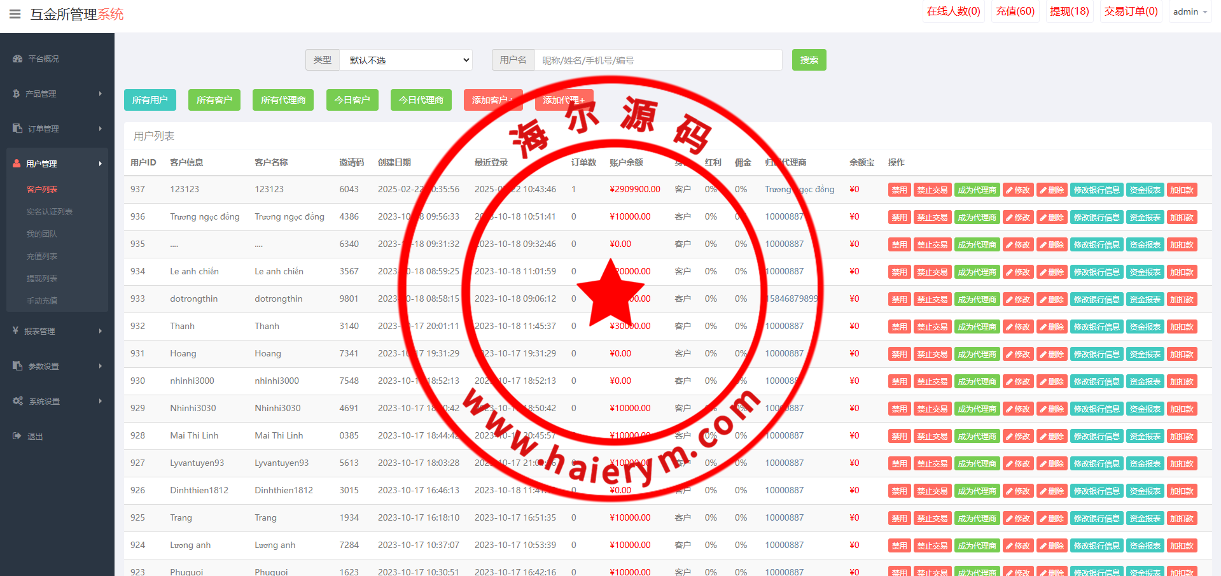Image resolution: width=1221 pixels, height=576 pixels.
Task: Click the green 搜索 button
Action: pos(809,60)
